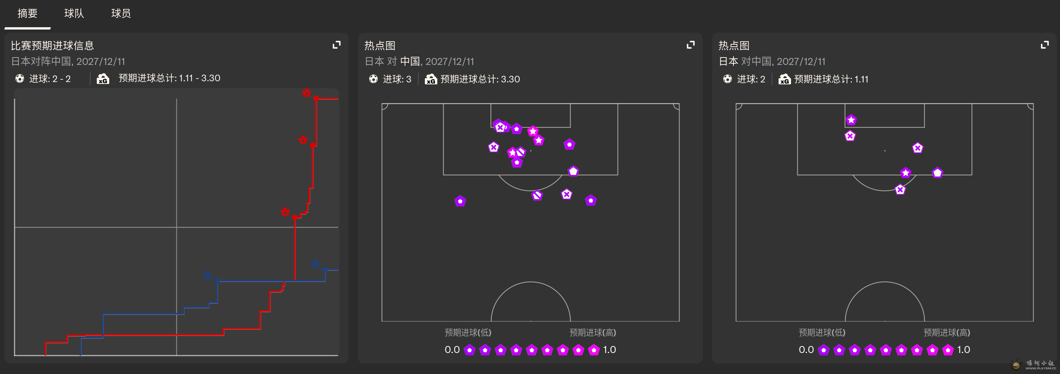
Task: Switch to the 球队 tab
Action: 74,14
